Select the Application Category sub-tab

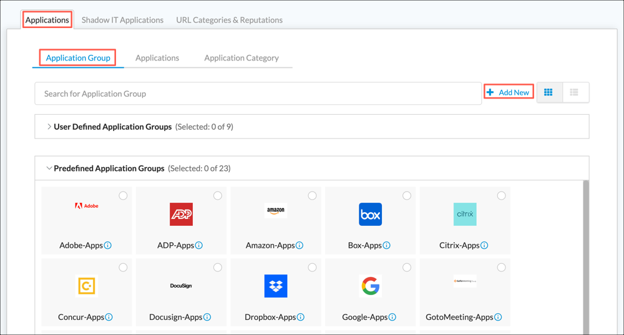click(x=241, y=57)
